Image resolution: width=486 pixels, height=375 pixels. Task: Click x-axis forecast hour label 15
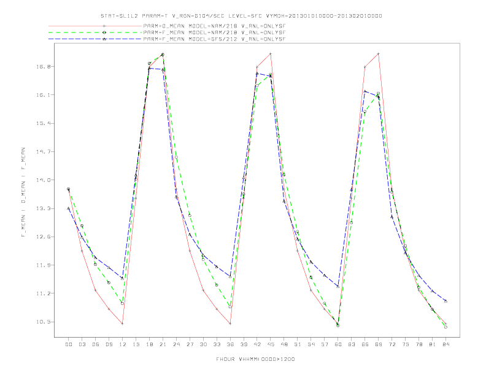136,344
